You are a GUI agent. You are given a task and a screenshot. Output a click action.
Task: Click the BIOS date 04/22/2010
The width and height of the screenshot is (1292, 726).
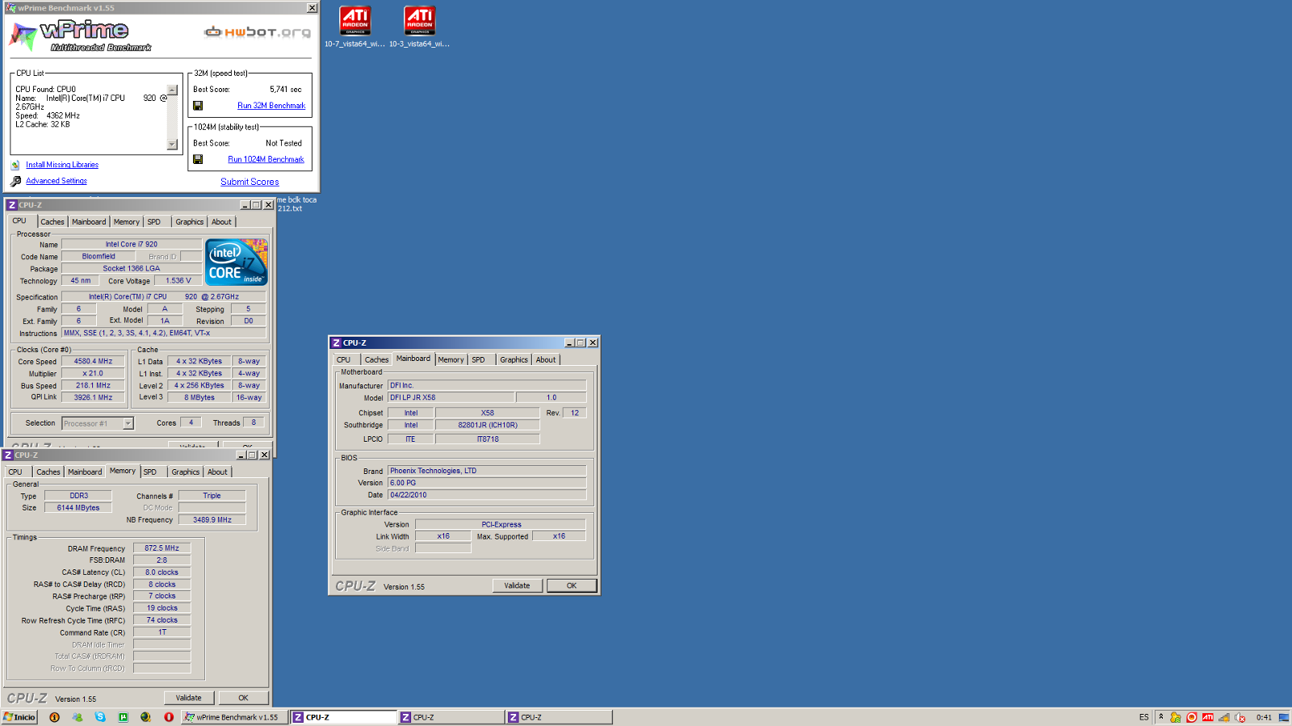[x=486, y=495]
